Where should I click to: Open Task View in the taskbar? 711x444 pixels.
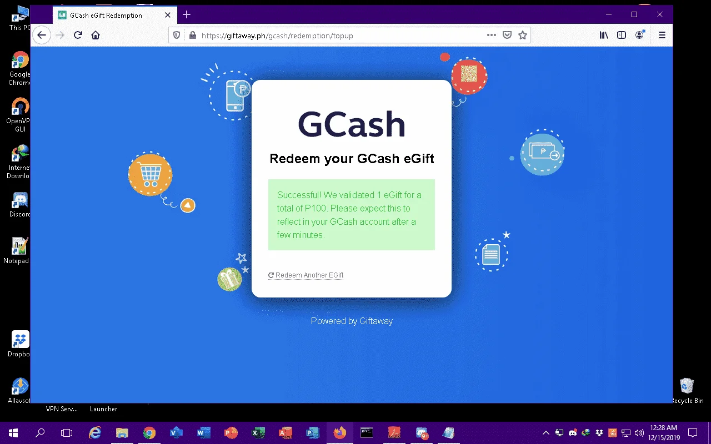point(67,433)
